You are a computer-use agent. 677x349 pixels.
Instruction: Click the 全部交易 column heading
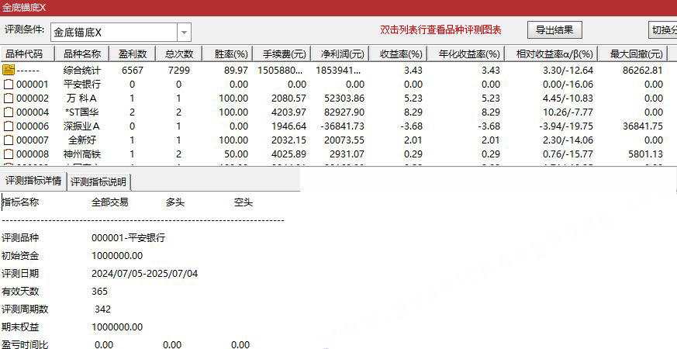tap(109, 202)
